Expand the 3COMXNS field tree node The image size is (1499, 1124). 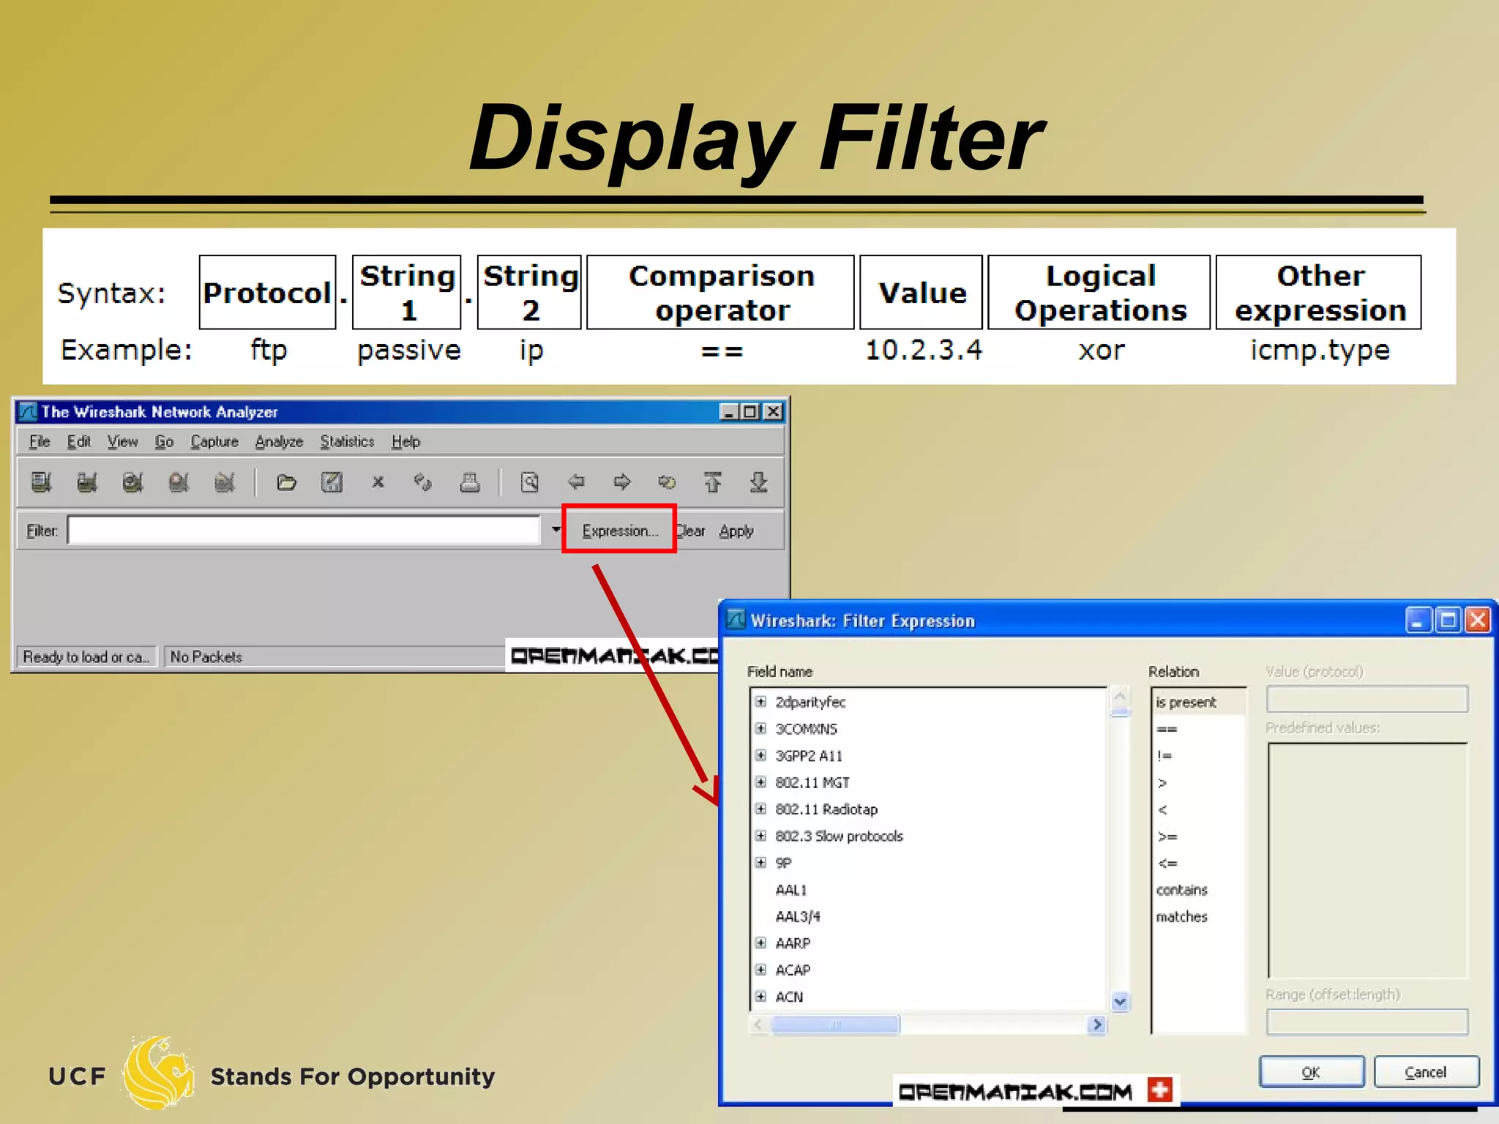pyautogui.click(x=761, y=729)
